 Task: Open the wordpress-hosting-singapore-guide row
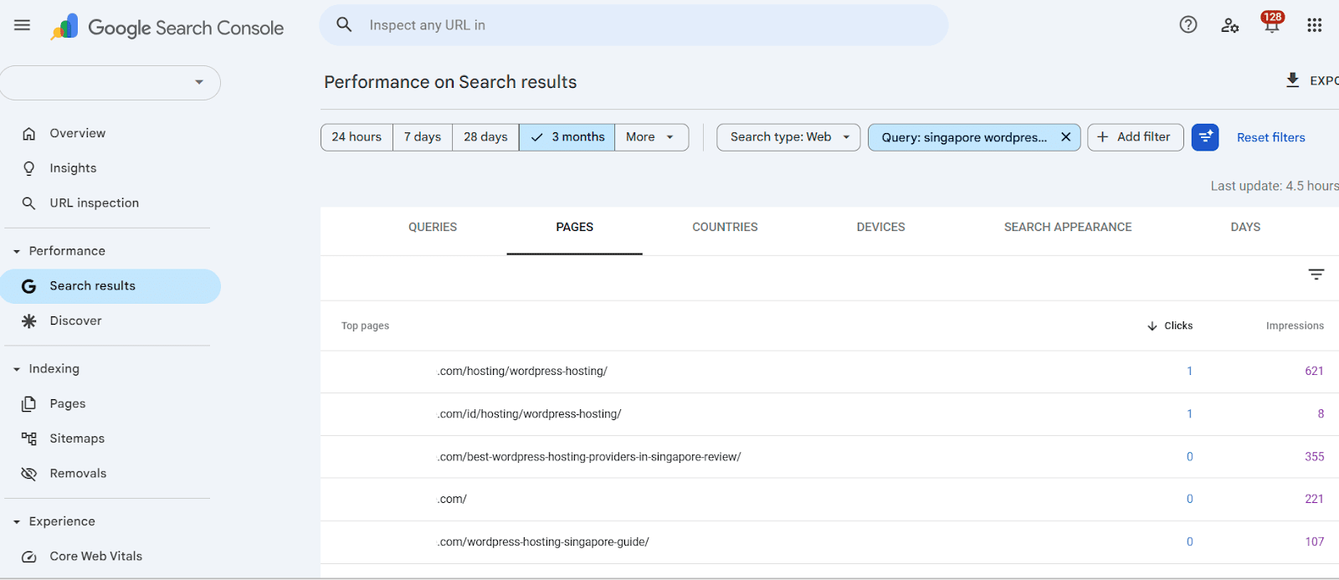coord(829,542)
